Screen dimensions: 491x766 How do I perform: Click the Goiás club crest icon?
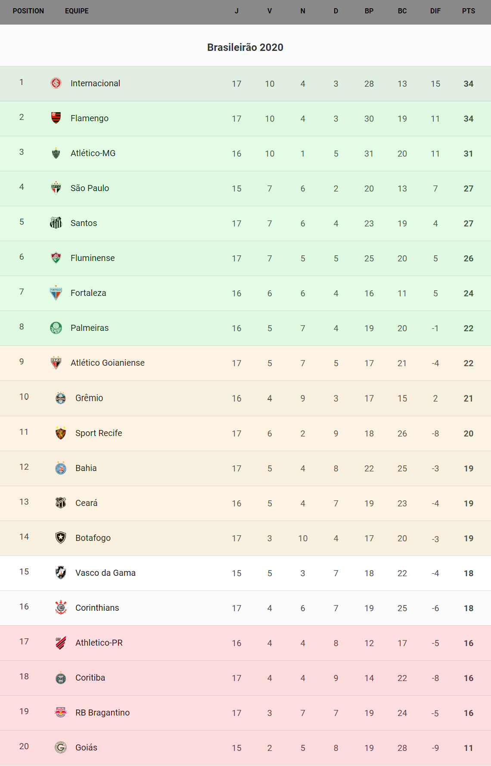(61, 747)
